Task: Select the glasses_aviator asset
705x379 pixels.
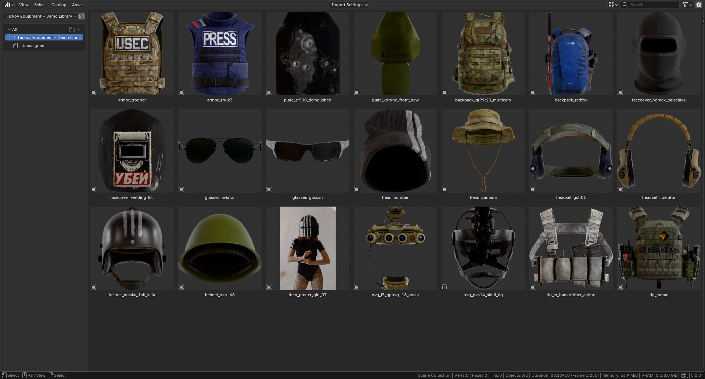Action: [x=220, y=151]
